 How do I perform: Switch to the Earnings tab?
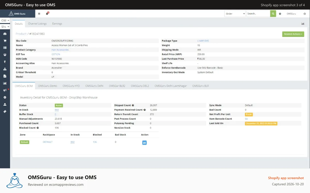[57, 24]
